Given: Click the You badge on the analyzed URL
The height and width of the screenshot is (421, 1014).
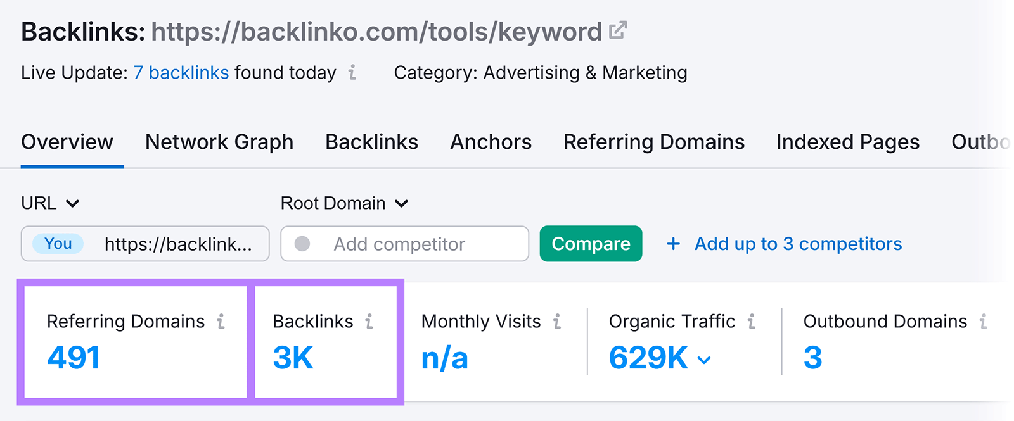Looking at the screenshot, I should click(x=58, y=244).
